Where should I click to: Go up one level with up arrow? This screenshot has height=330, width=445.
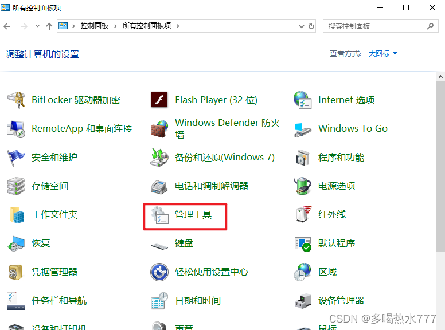click(49, 26)
